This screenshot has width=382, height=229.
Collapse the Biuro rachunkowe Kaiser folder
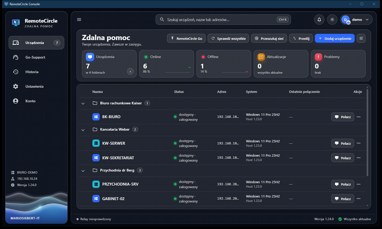coord(83,104)
